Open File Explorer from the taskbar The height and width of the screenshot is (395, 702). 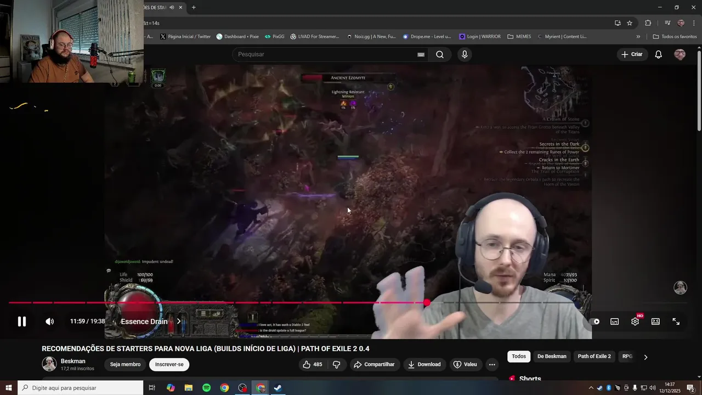(x=188, y=388)
